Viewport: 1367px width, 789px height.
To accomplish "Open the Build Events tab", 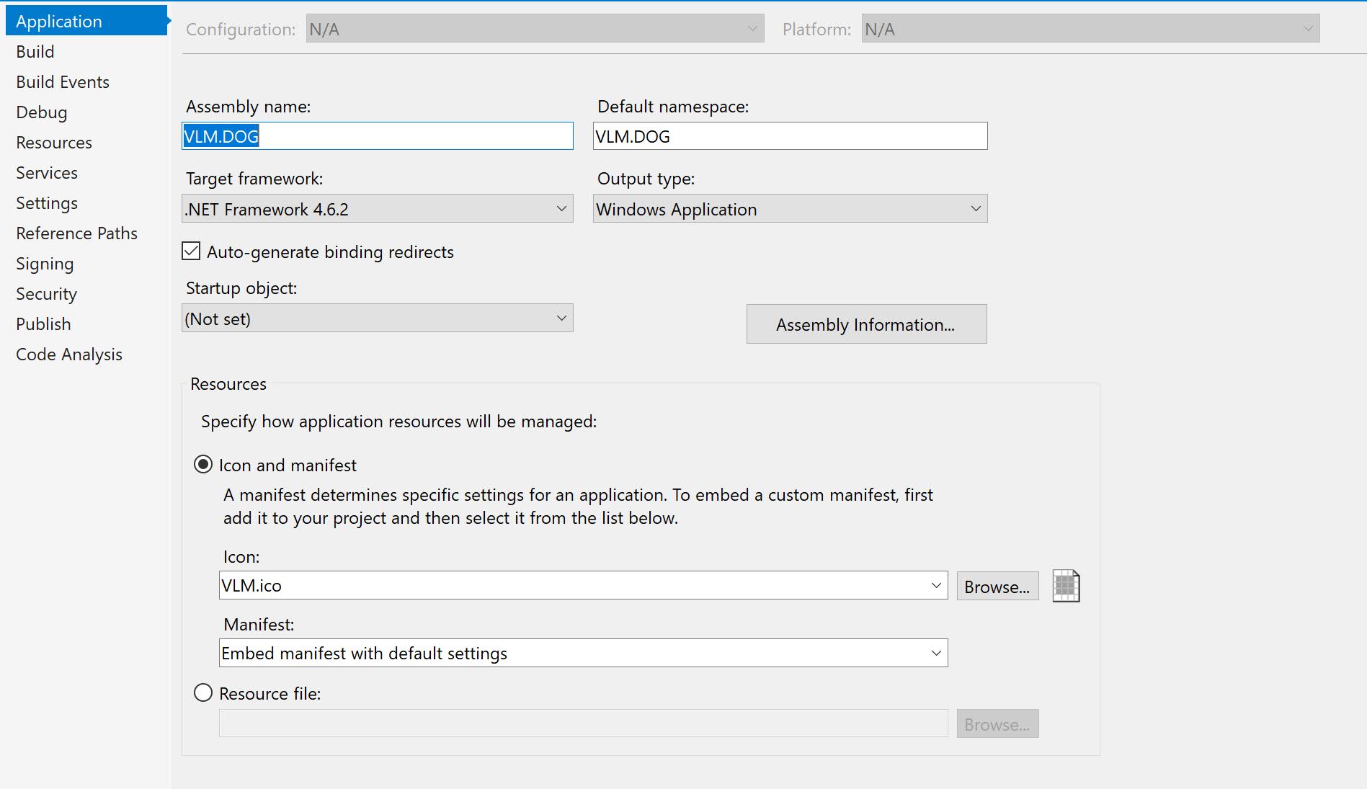I will tap(63, 82).
